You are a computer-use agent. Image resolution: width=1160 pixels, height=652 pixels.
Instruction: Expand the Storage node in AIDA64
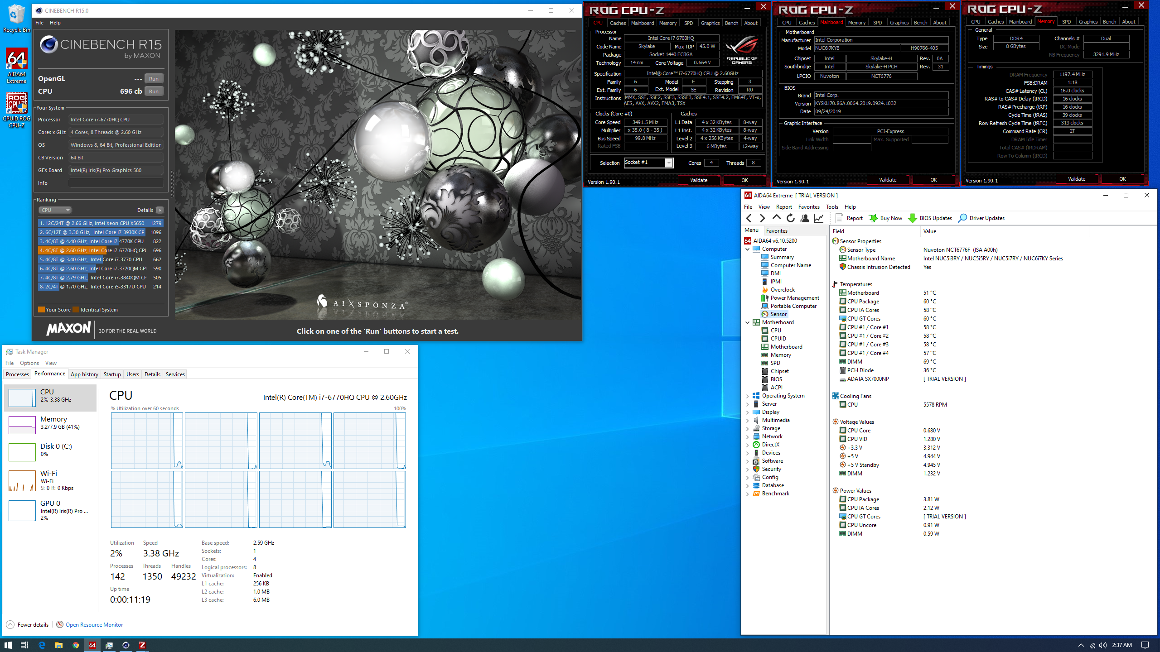point(748,428)
